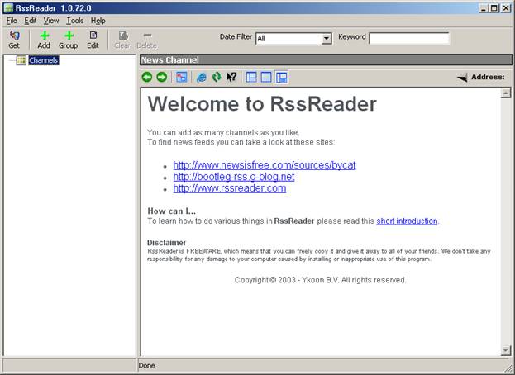Click the Internet Explorer browser icon
The image size is (515, 375).
click(201, 77)
